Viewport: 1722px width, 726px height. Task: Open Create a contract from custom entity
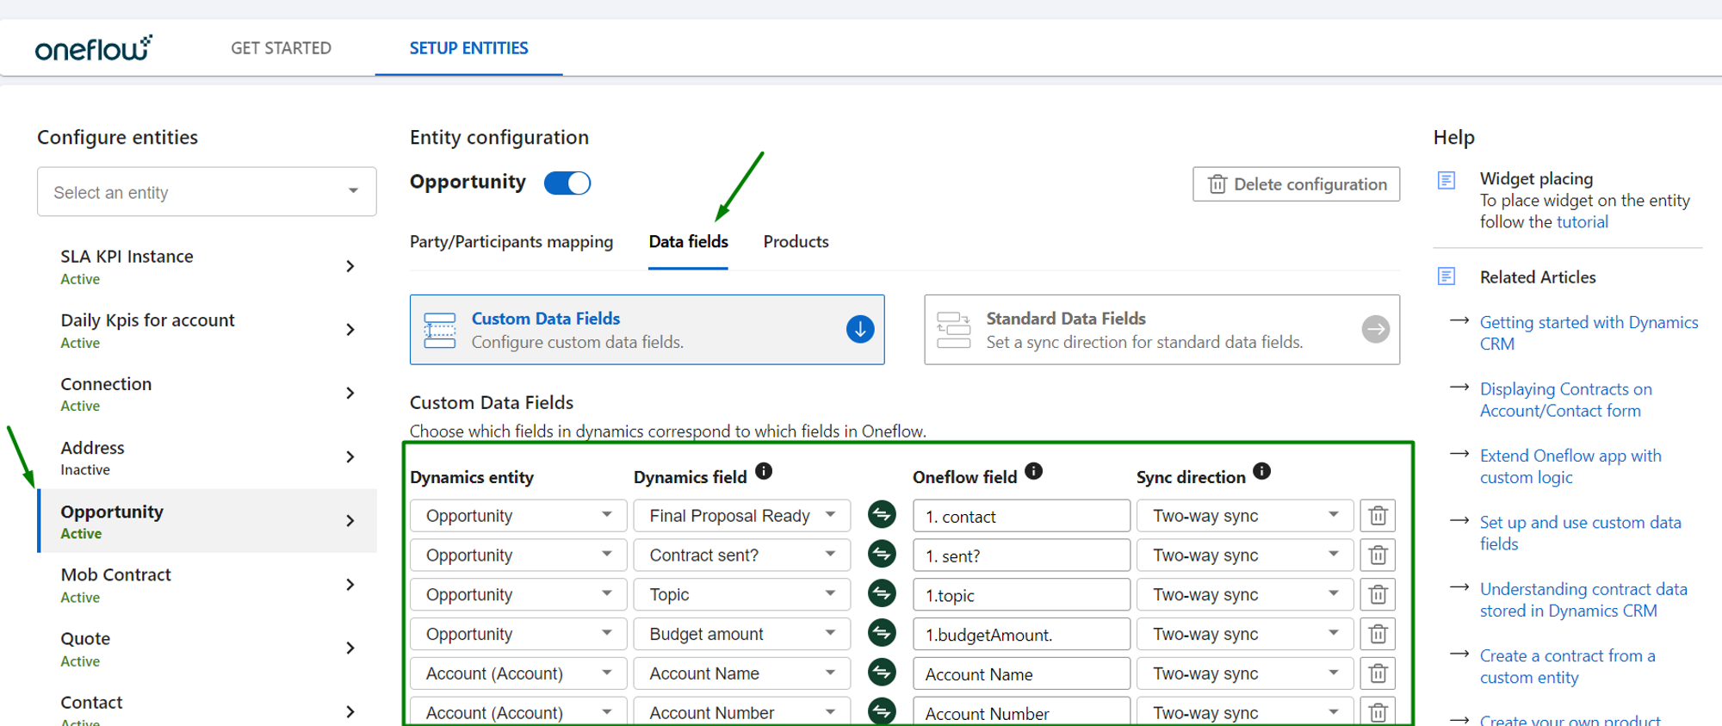(1567, 667)
